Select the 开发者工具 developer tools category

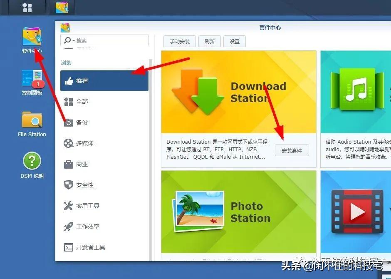pos(104,247)
